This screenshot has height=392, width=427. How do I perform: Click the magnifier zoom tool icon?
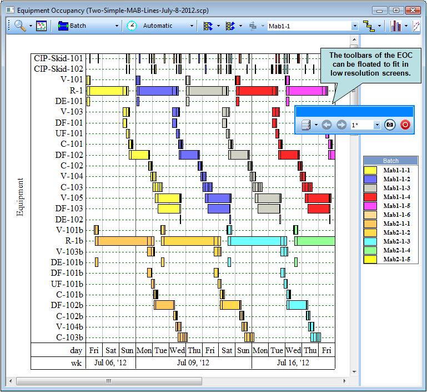click(x=19, y=26)
